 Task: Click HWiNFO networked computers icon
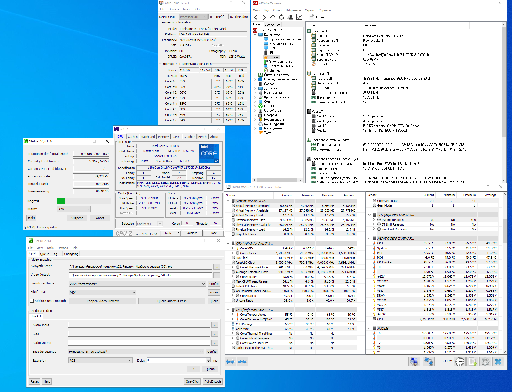(x=429, y=361)
